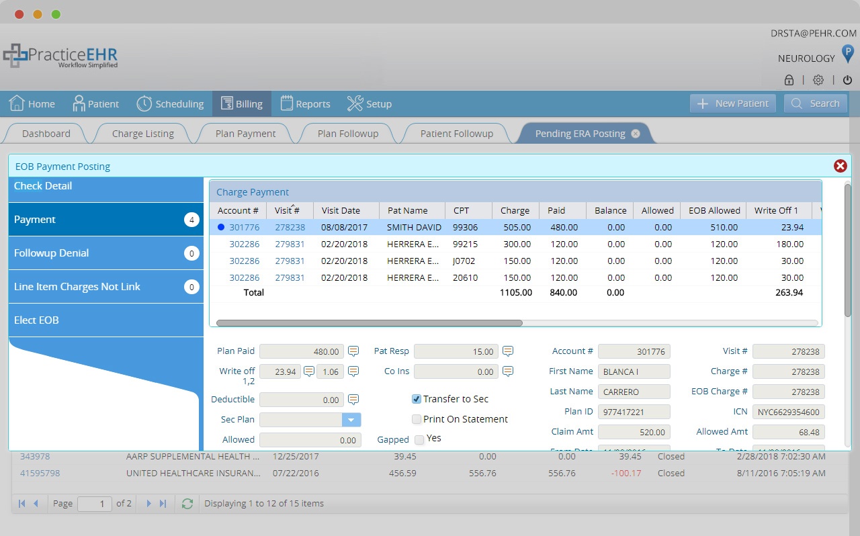Sort by EOB Allowed column header
Viewport: 860px width, 536px height.
tap(714, 211)
